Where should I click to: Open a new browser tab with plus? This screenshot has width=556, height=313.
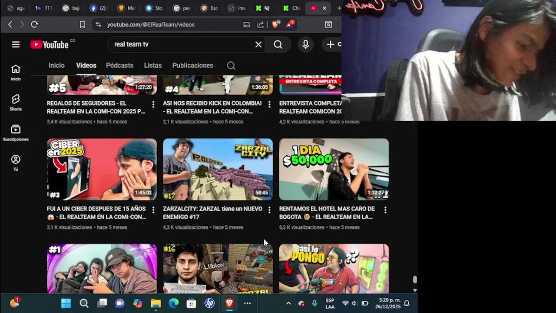pos(339,8)
